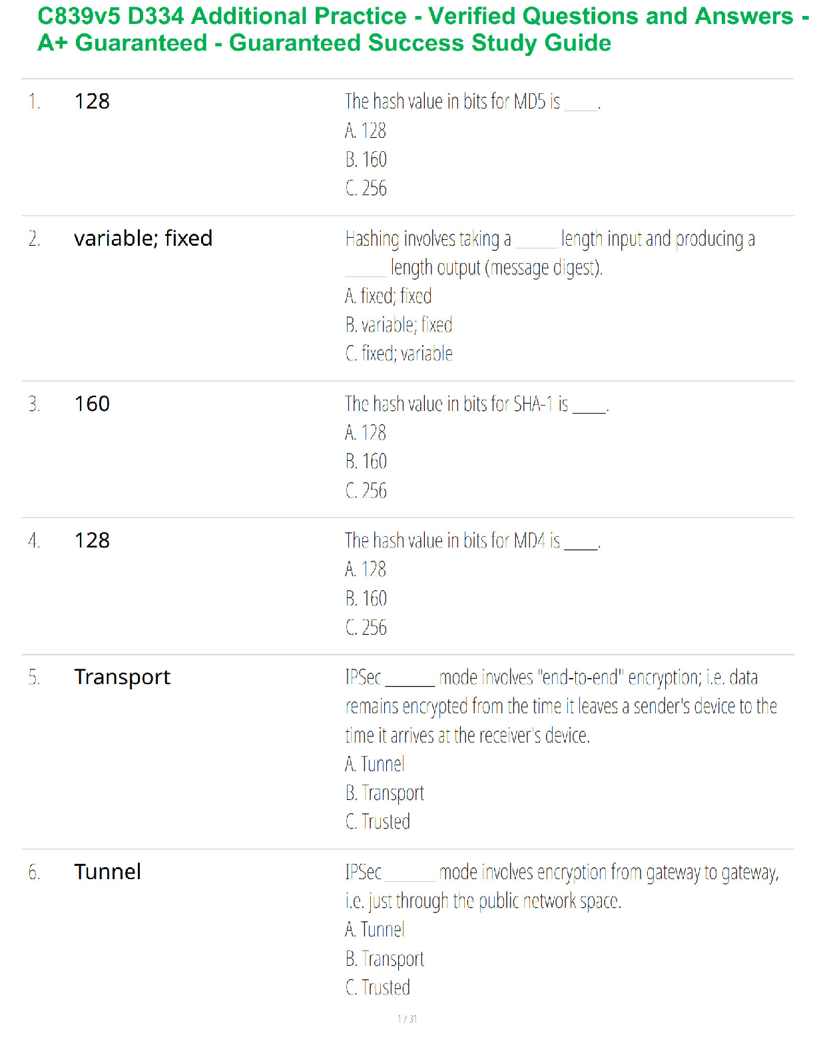Click option 'B. Transport' under end-to-end question
Viewport: 815px width, 1055px height.
384,793
